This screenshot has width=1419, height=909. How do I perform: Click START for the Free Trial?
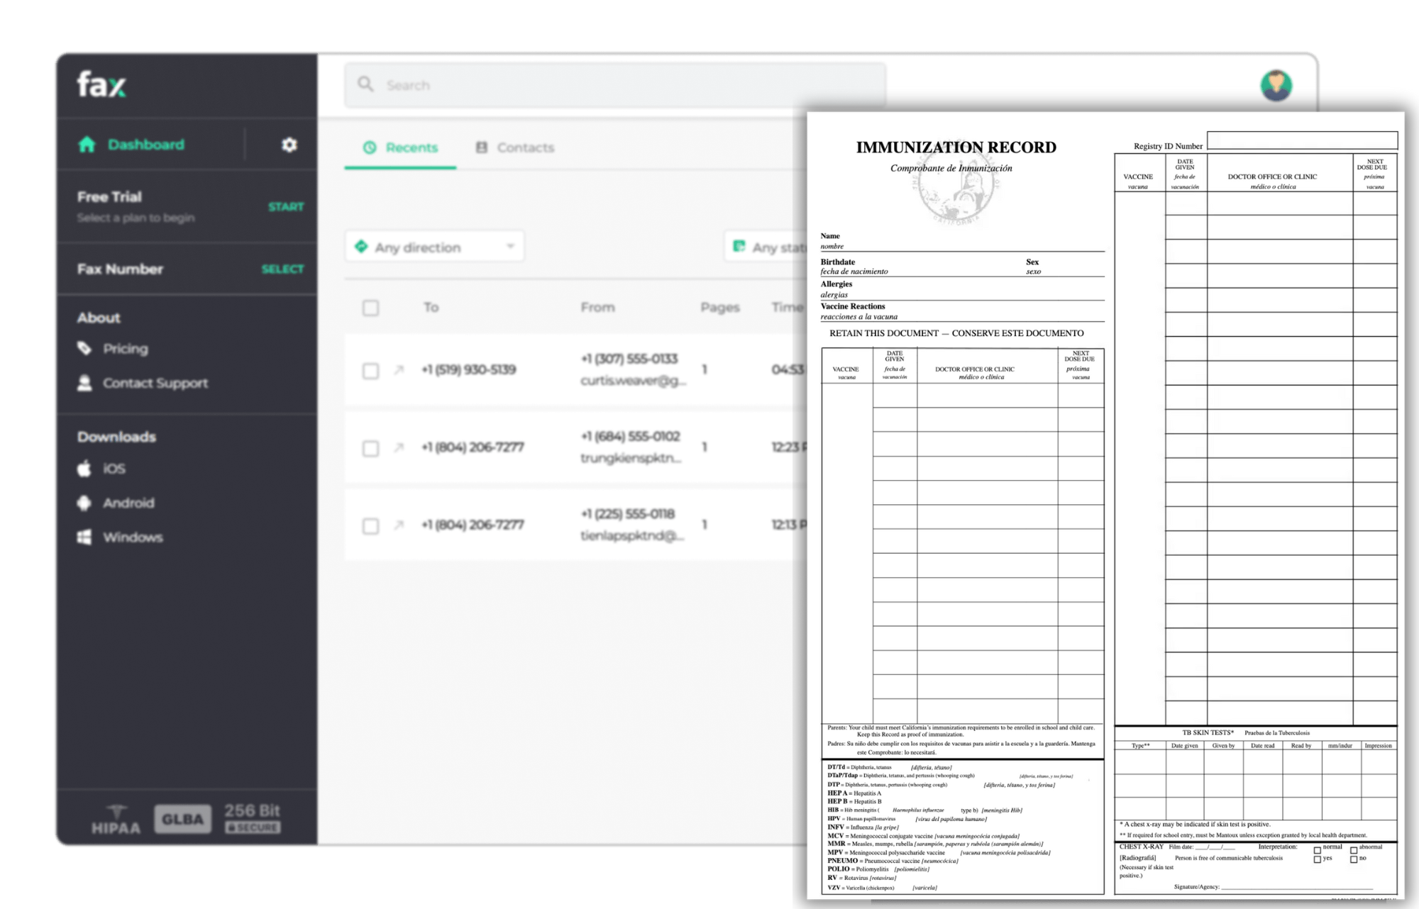coord(285,206)
